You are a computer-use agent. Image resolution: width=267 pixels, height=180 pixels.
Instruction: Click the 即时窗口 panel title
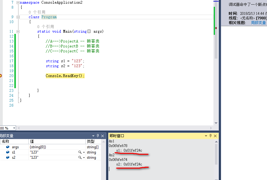117,136
